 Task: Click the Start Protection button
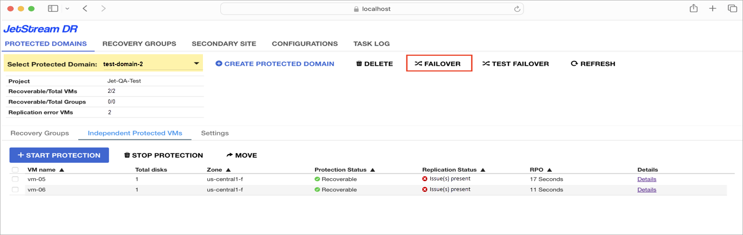coord(59,155)
